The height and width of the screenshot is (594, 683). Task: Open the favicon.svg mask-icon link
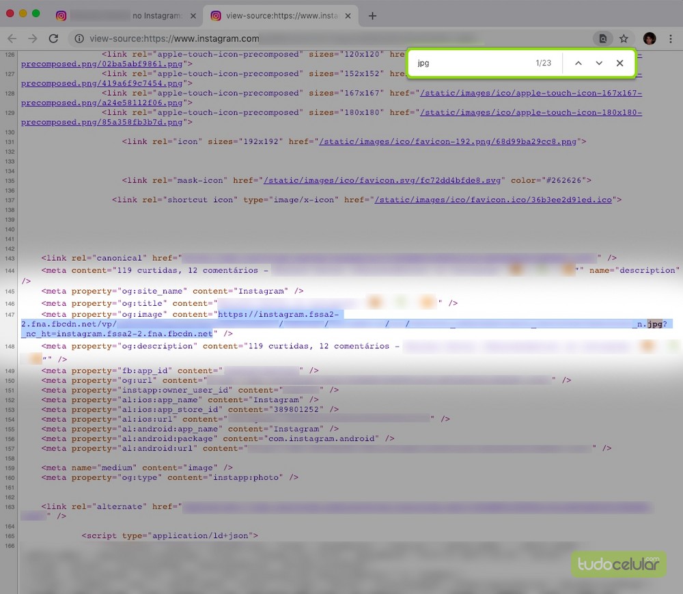click(383, 181)
